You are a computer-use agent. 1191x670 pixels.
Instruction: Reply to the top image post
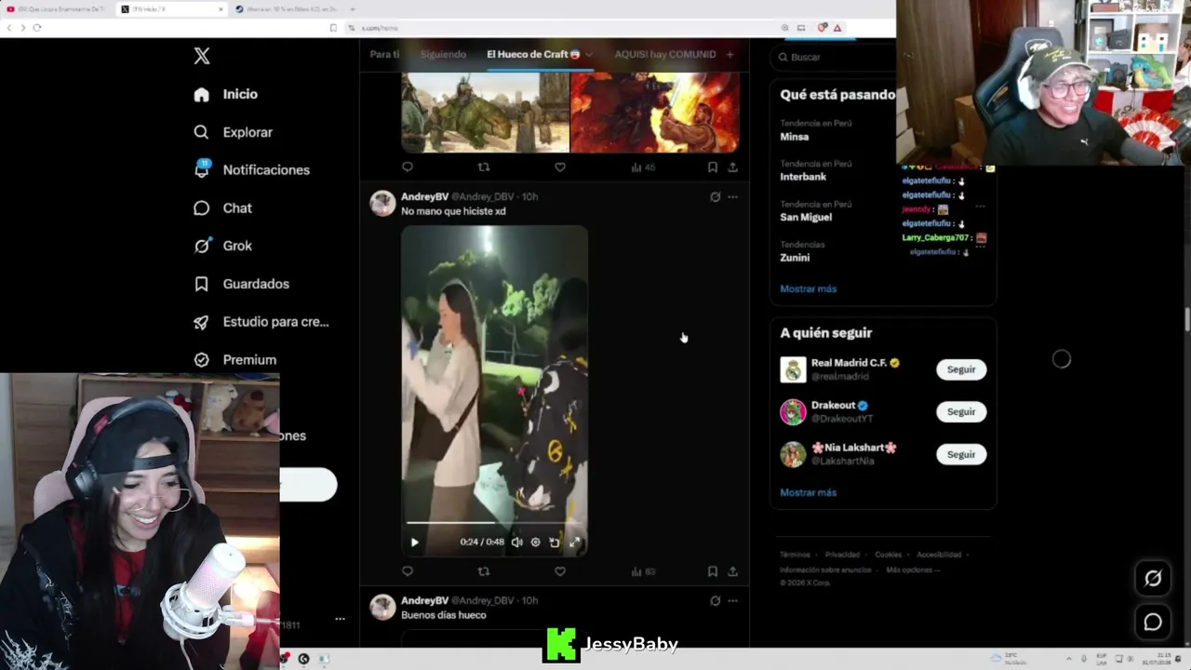coord(408,167)
